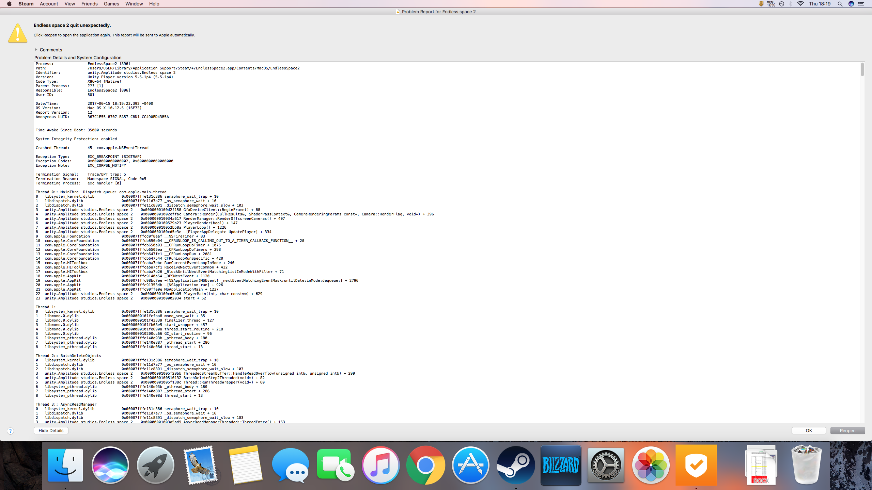This screenshot has width=872, height=490.
Task: Click the Bluetooth icon in menu bar
Action: click(791, 4)
